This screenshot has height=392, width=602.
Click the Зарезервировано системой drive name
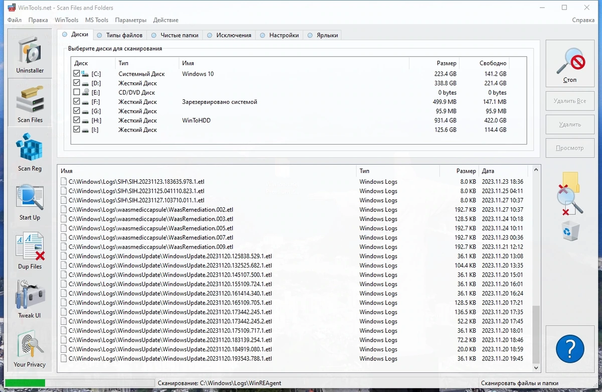coord(220,102)
